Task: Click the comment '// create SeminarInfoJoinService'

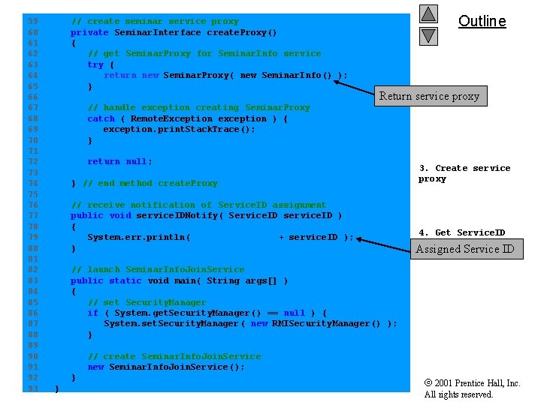Action: point(174,356)
